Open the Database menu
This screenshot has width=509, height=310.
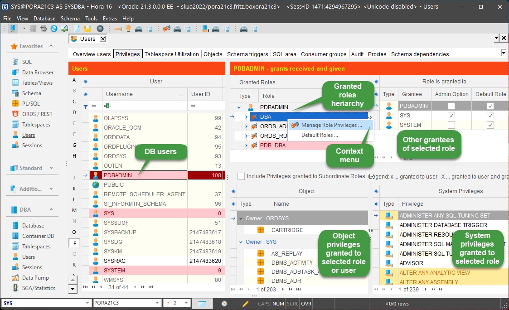click(44, 19)
